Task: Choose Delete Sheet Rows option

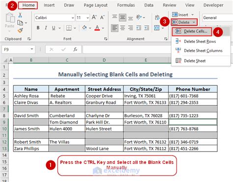Action: [200, 42]
